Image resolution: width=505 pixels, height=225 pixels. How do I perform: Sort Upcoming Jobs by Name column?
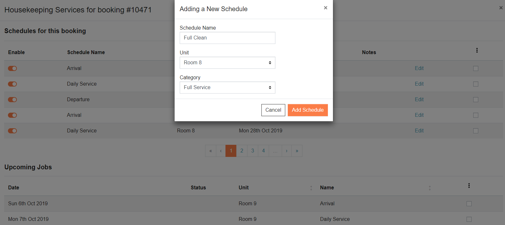[x=430, y=188]
